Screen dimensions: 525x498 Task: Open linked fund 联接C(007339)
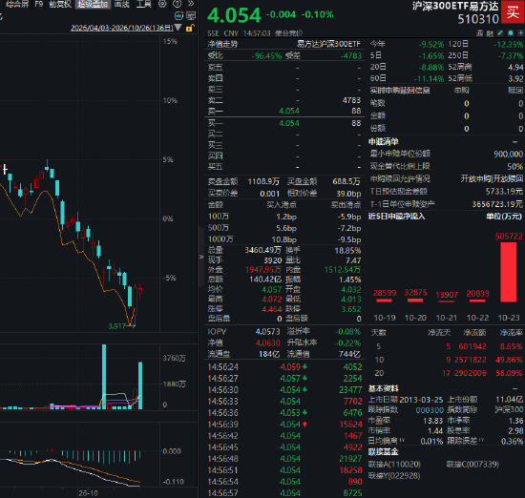click(472, 465)
